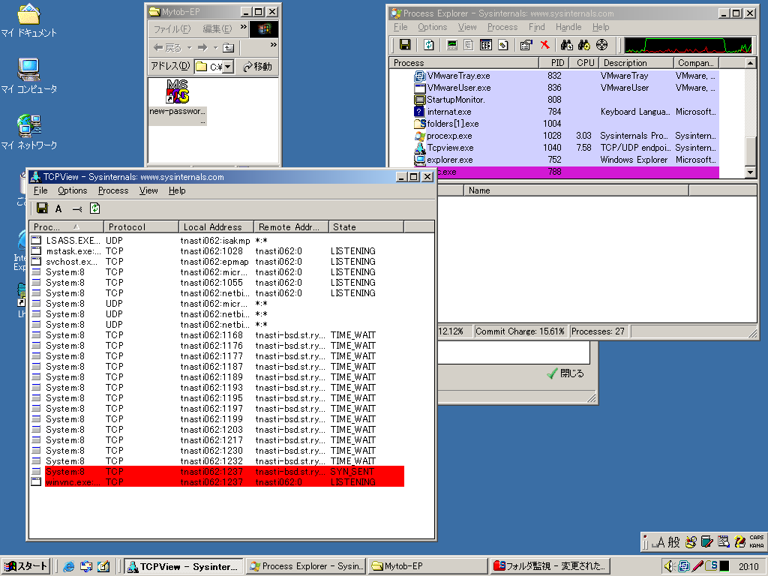Click the Refresh icon in TCPView toolbar
Screen dimensions: 768x576
(x=95, y=208)
